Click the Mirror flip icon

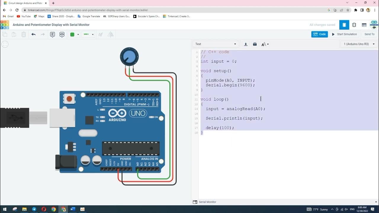pos(110,35)
